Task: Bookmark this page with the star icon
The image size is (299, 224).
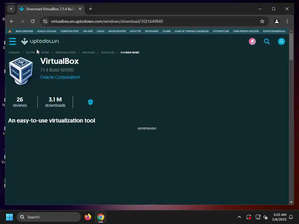Action: pyautogui.click(x=262, y=21)
